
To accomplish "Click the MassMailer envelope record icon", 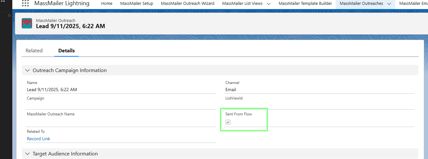I will [x=27, y=23].
